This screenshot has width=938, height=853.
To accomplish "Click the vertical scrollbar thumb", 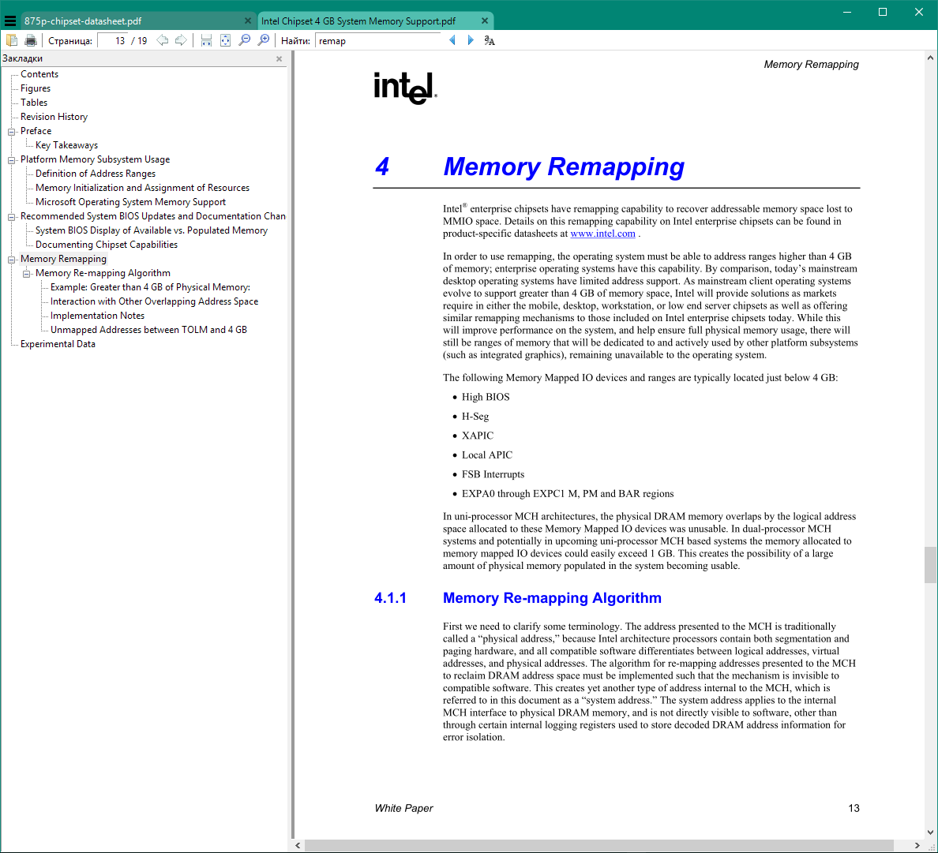I will (x=930, y=564).
